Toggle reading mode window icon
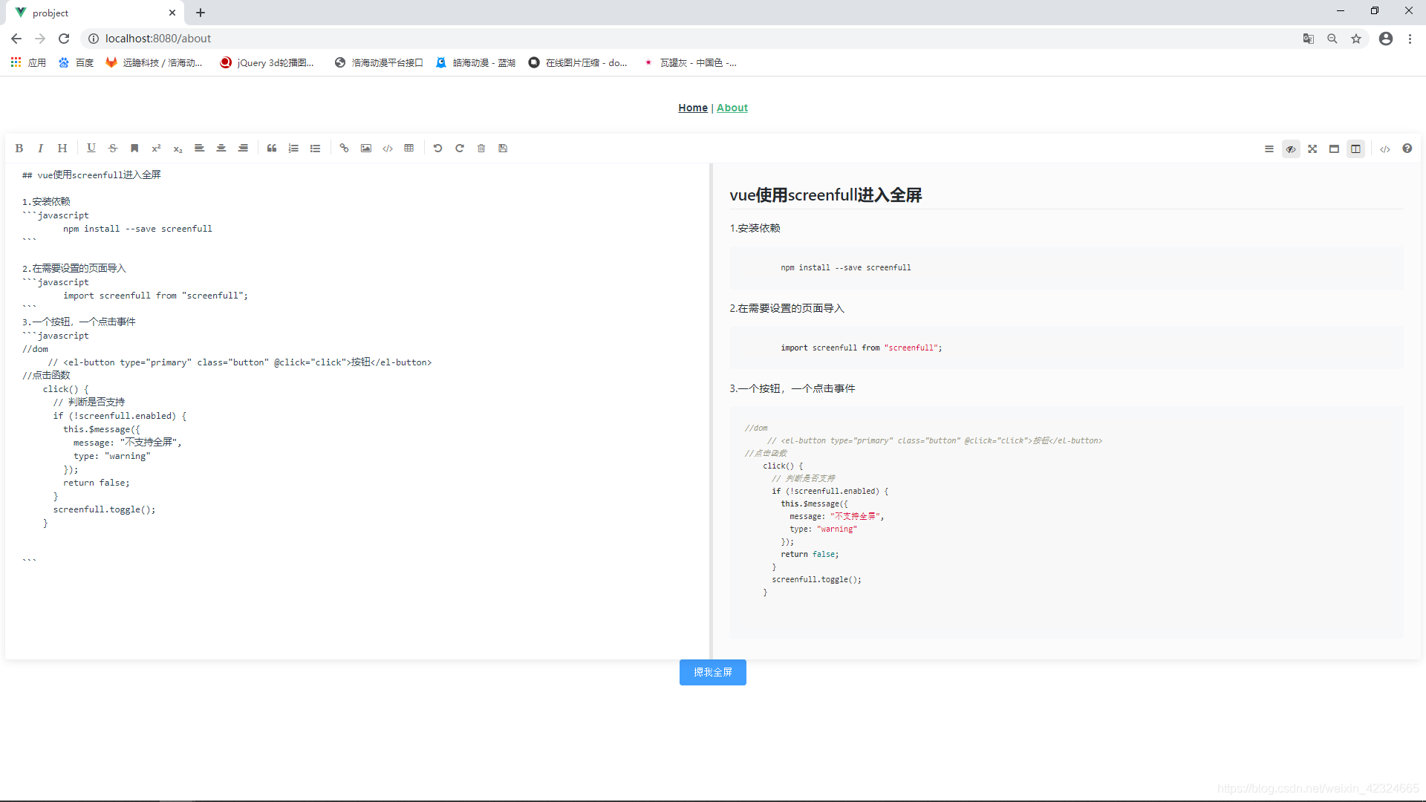Image resolution: width=1426 pixels, height=802 pixels. (x=1334, y=149)
